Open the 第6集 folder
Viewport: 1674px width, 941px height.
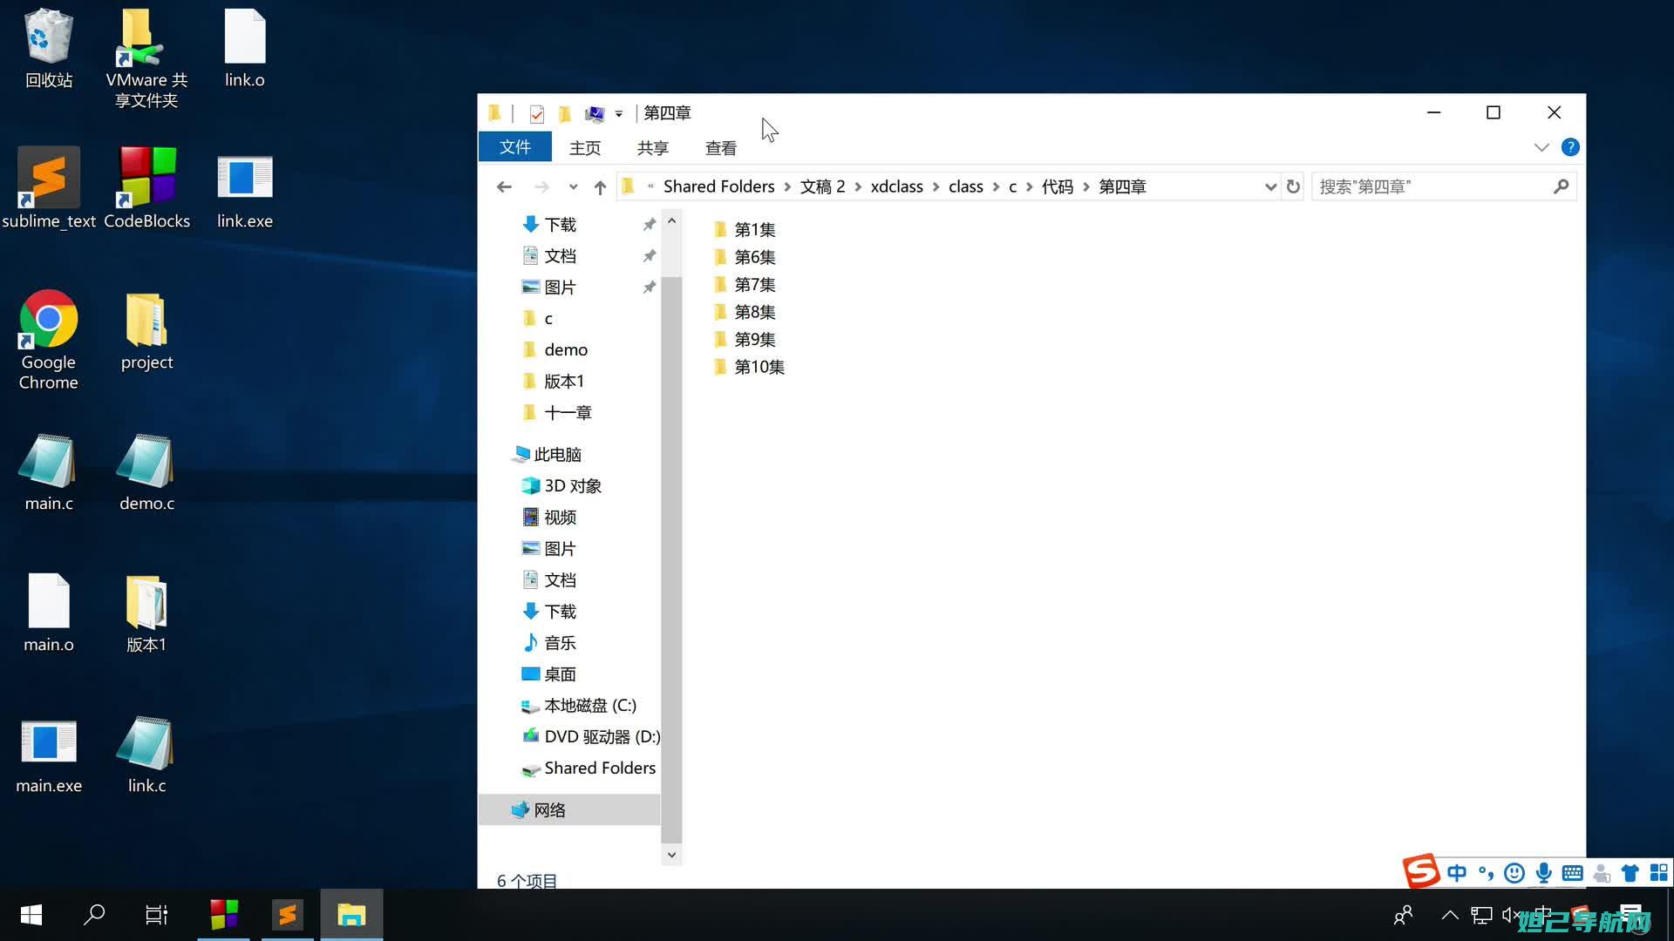tap(755, 256)
